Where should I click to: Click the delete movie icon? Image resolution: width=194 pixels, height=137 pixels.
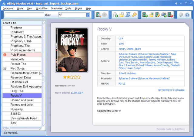(170, 15)
